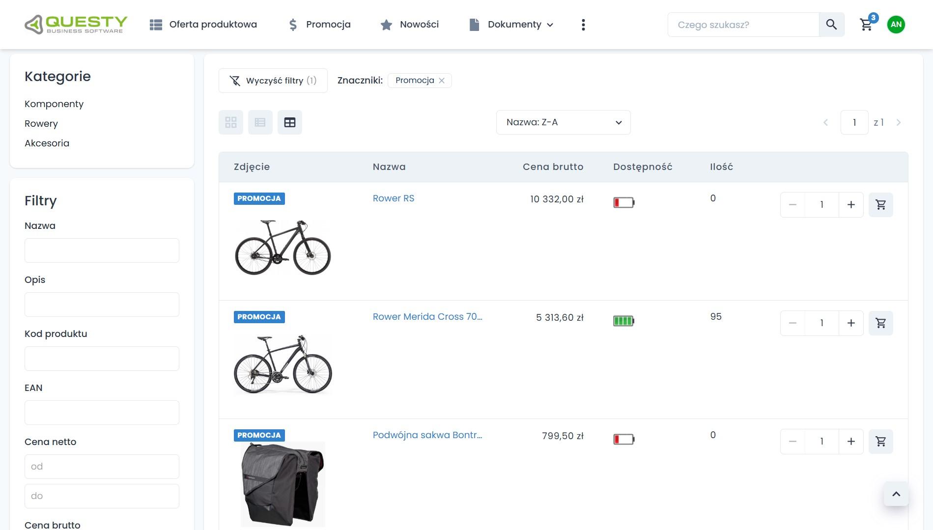Open the AN user avatar menu

[x=896, y=25]
